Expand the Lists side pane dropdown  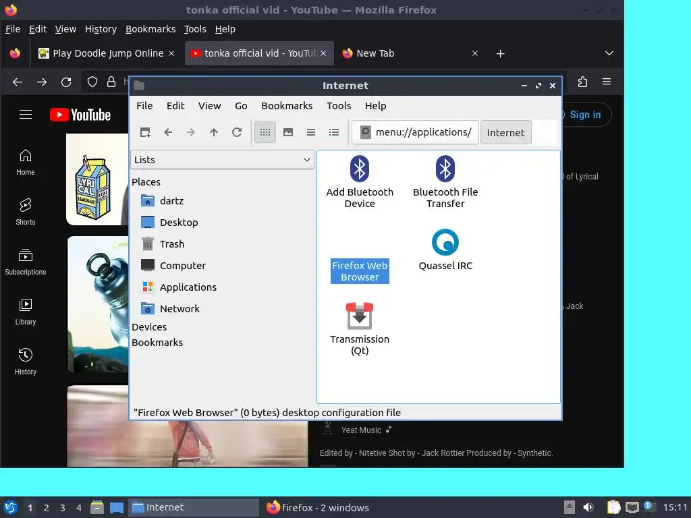tap(222, 159)
